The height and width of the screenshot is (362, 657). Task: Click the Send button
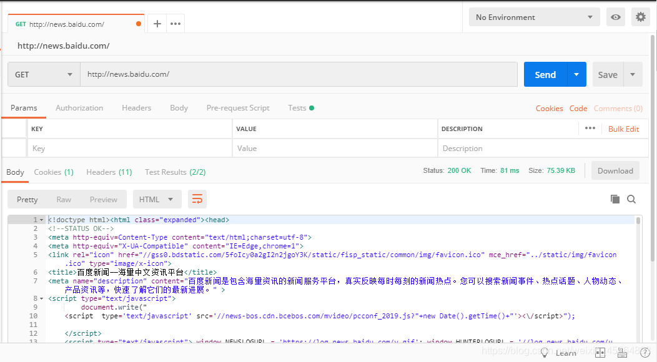[x=545, y=74]
